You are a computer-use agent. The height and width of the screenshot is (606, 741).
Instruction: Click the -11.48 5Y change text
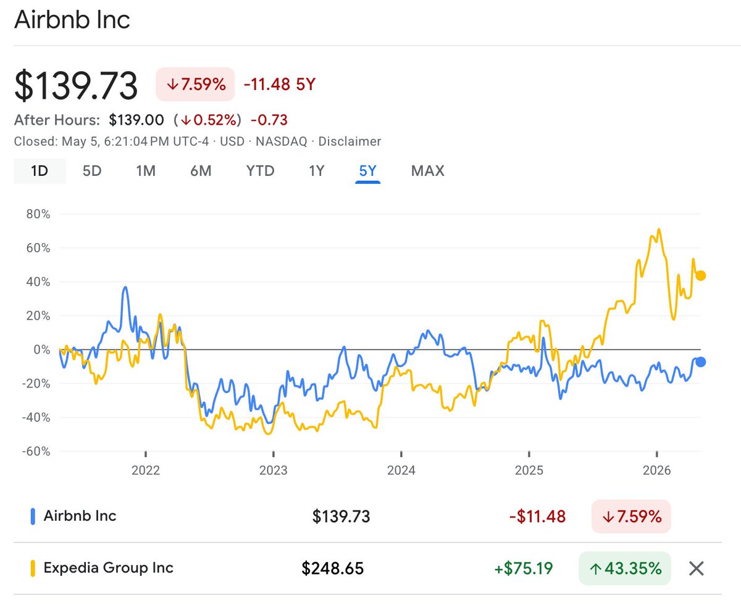[280, 84]
